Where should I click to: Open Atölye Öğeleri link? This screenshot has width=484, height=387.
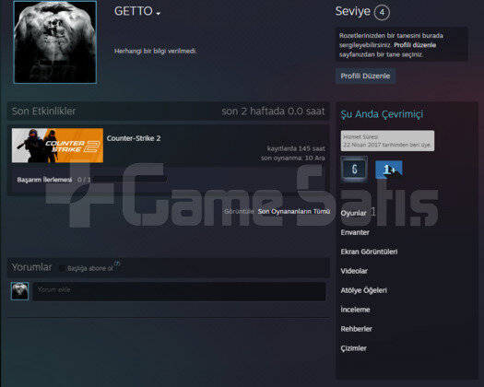pos(363,290)
